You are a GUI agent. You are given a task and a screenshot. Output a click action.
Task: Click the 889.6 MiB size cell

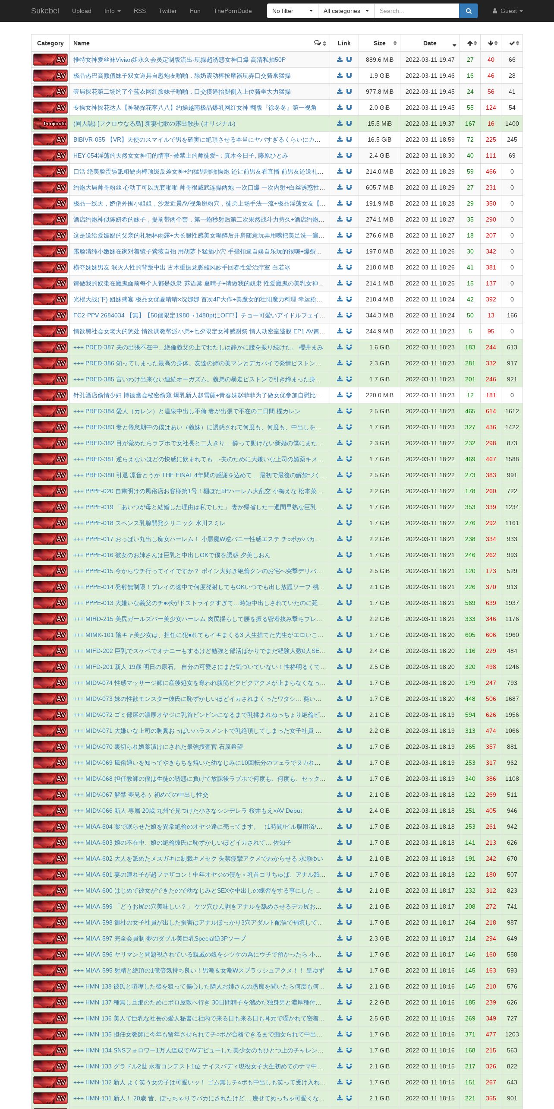[x=380, y=60]
